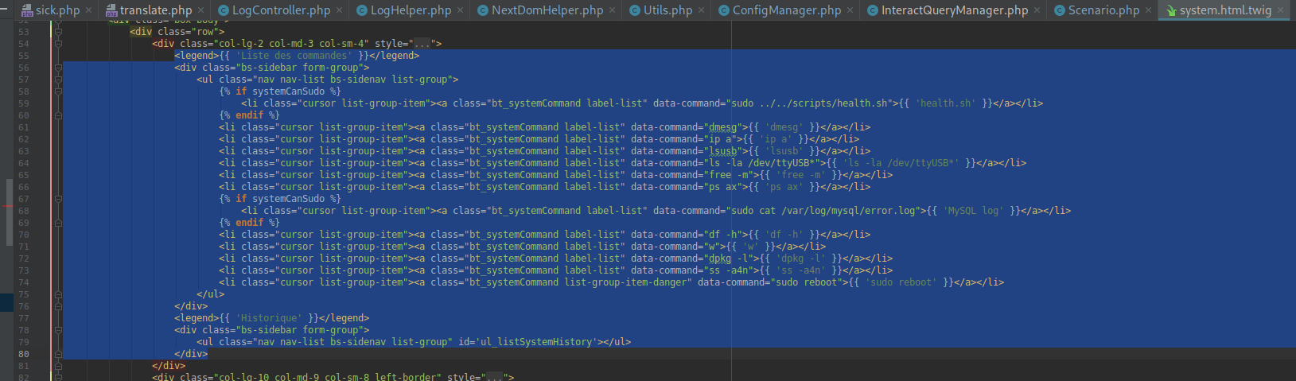Click the 'ss -a4n' string on line 73
Screen dimensions: 1296x381
(x=800, y=270)
